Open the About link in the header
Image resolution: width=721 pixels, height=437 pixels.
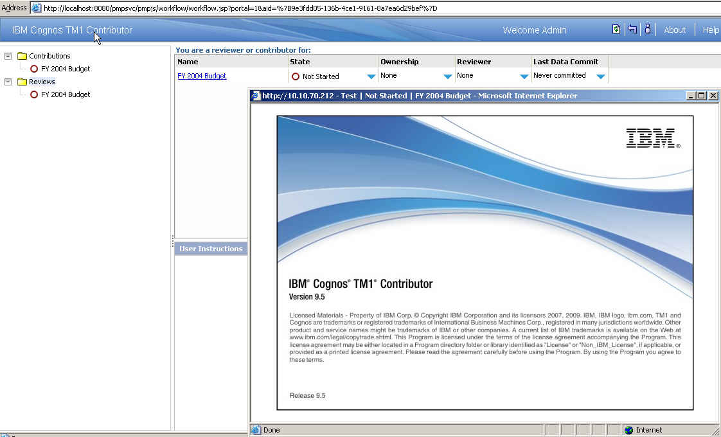point(675,30)
